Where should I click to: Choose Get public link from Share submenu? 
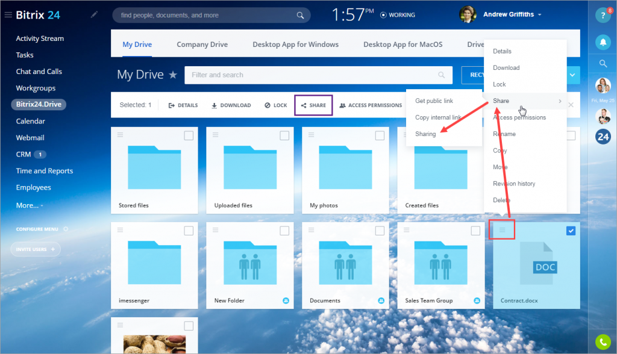point(434,101)
